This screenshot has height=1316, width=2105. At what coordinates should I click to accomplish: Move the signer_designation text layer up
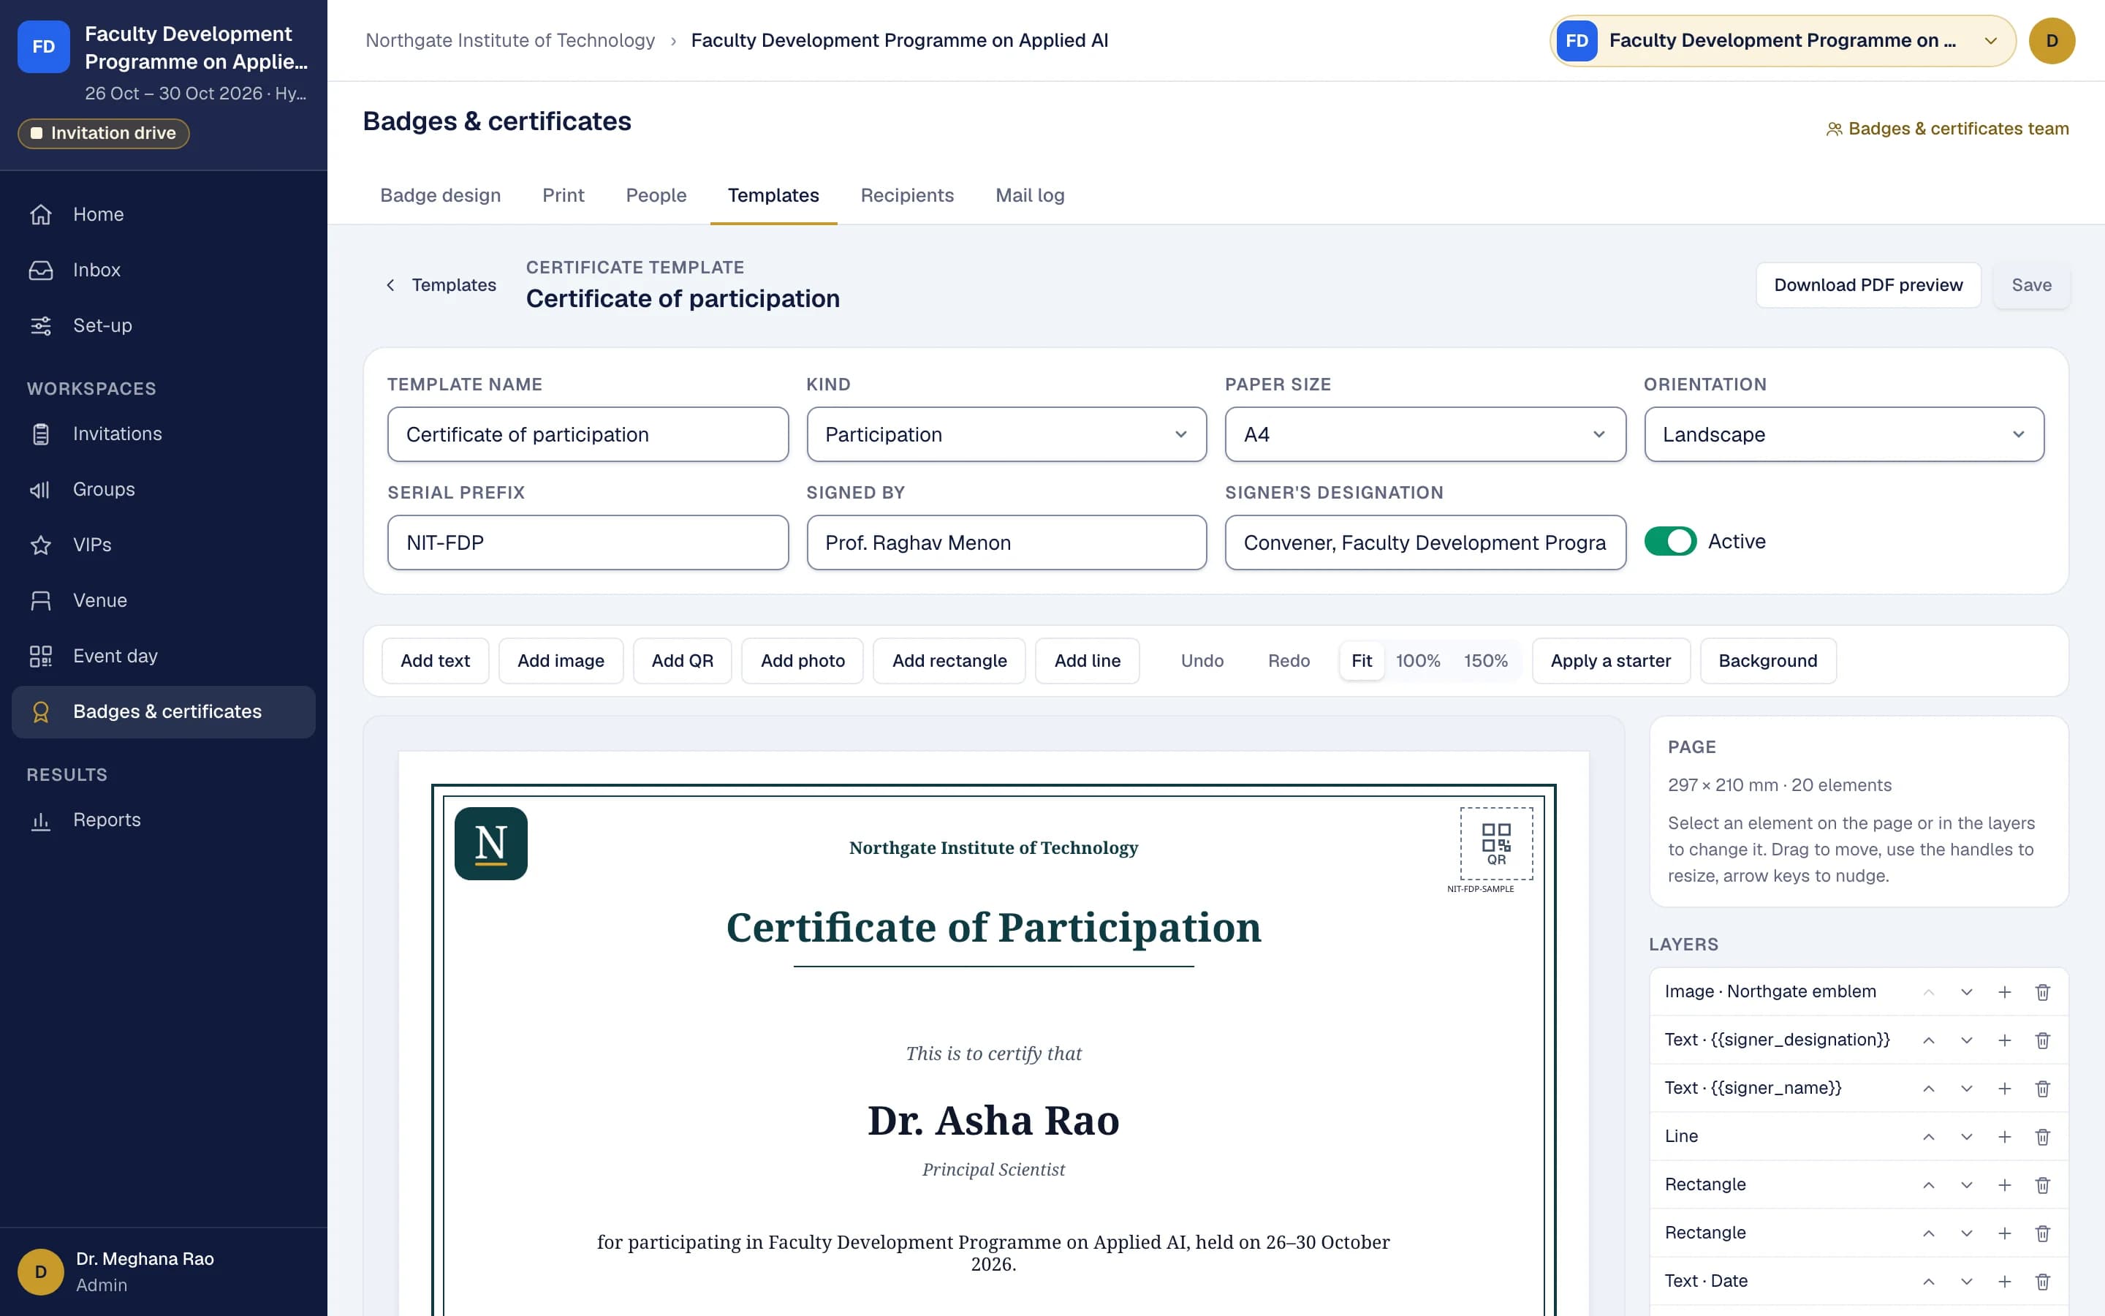click(1928, 1040)
